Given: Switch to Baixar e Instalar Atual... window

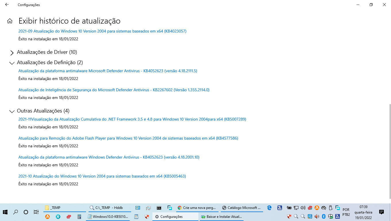Looking at the screenshot, I should click(x=222, y=216).
